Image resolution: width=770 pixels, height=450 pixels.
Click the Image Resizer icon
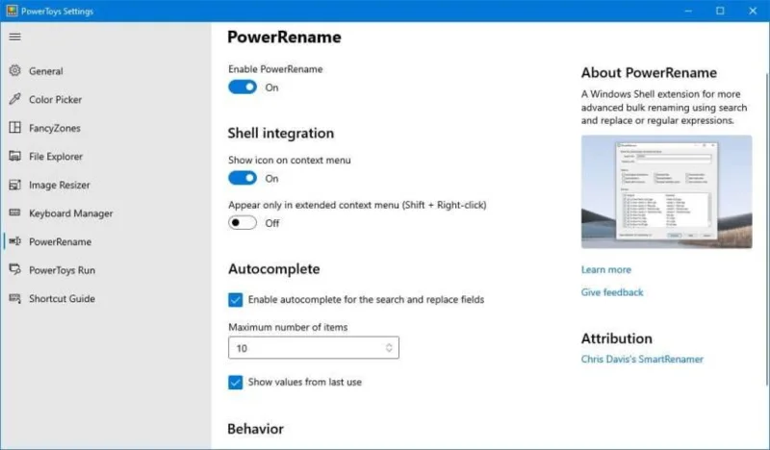[x=14, y=185]
